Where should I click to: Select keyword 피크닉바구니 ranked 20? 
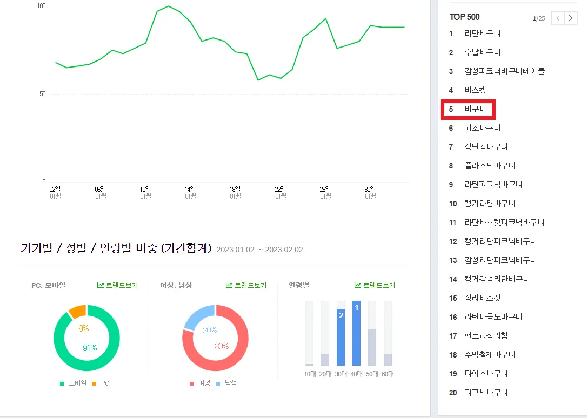[x=486, y=393]
